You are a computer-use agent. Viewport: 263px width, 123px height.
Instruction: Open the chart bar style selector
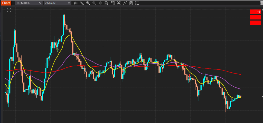point(76,3)
